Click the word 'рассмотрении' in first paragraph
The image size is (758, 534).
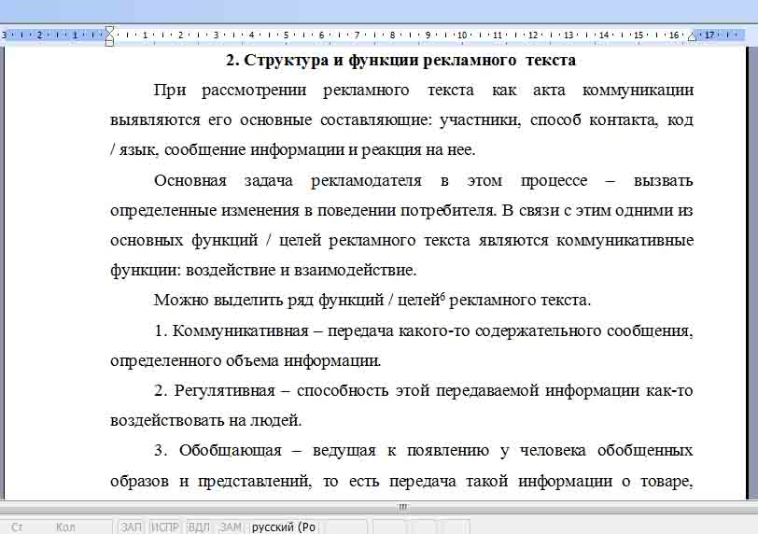254,91
